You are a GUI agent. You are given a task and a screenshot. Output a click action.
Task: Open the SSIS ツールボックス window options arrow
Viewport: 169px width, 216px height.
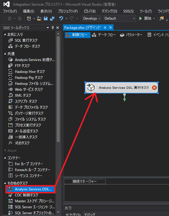coord(48,28)
